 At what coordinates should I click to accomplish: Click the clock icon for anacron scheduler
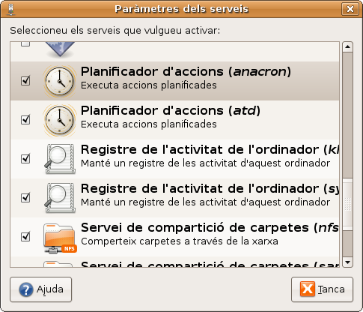60,81
